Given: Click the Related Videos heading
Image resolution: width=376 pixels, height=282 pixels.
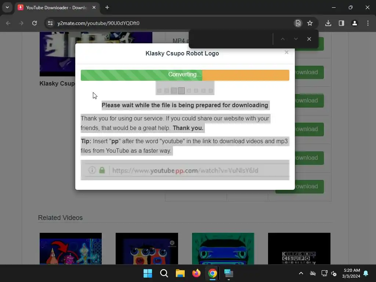Looking at the screenshot, I should tap(61, 218).
